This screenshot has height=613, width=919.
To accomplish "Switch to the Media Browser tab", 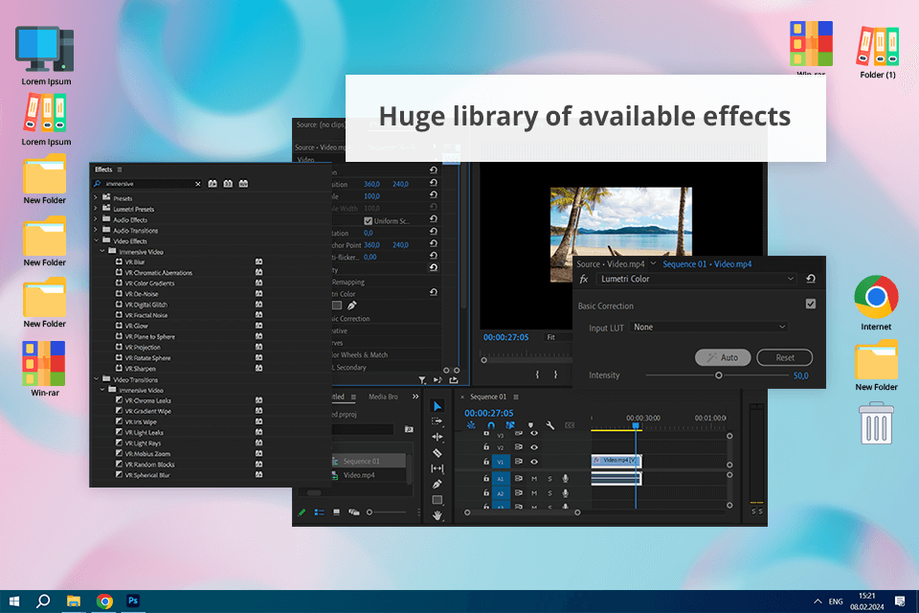I will coord(383,397).
